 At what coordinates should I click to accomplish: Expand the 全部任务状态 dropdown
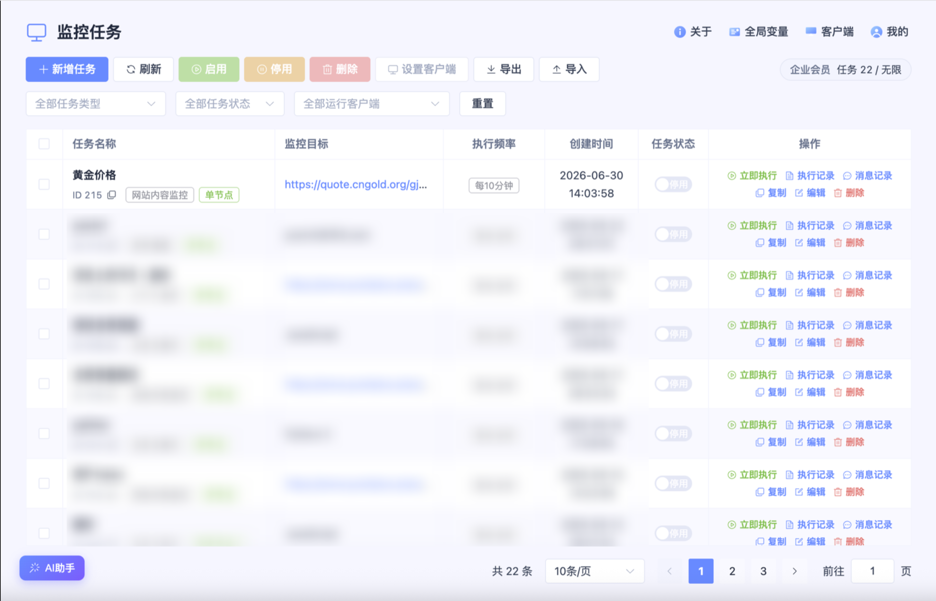point(230,104)
